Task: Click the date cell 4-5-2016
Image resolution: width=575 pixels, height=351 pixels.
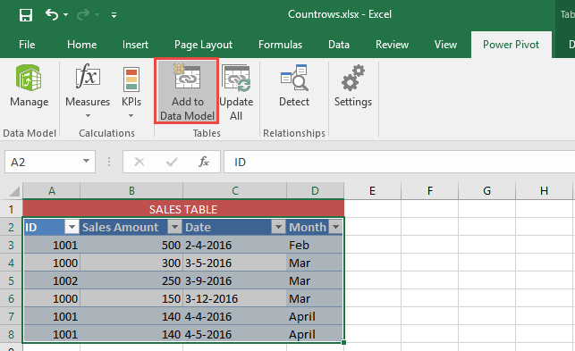Action: 235,334
